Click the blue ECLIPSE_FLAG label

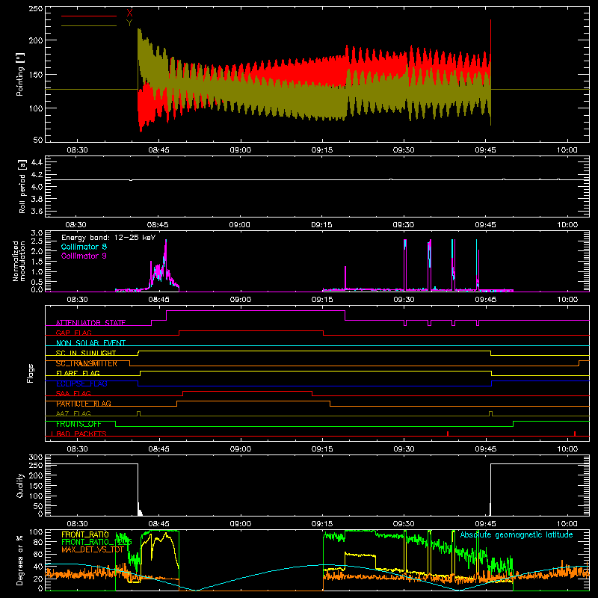coord(81,383)
